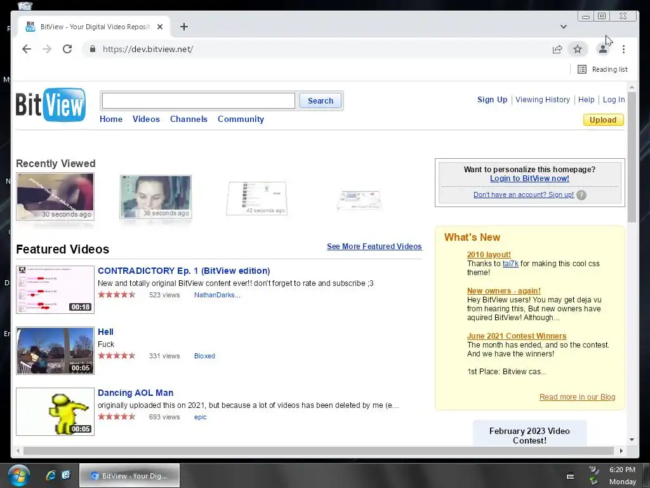The width and height of the screenshot is (650, 488).
Task: Visit the tai7k user link
Action: [510, 264]
